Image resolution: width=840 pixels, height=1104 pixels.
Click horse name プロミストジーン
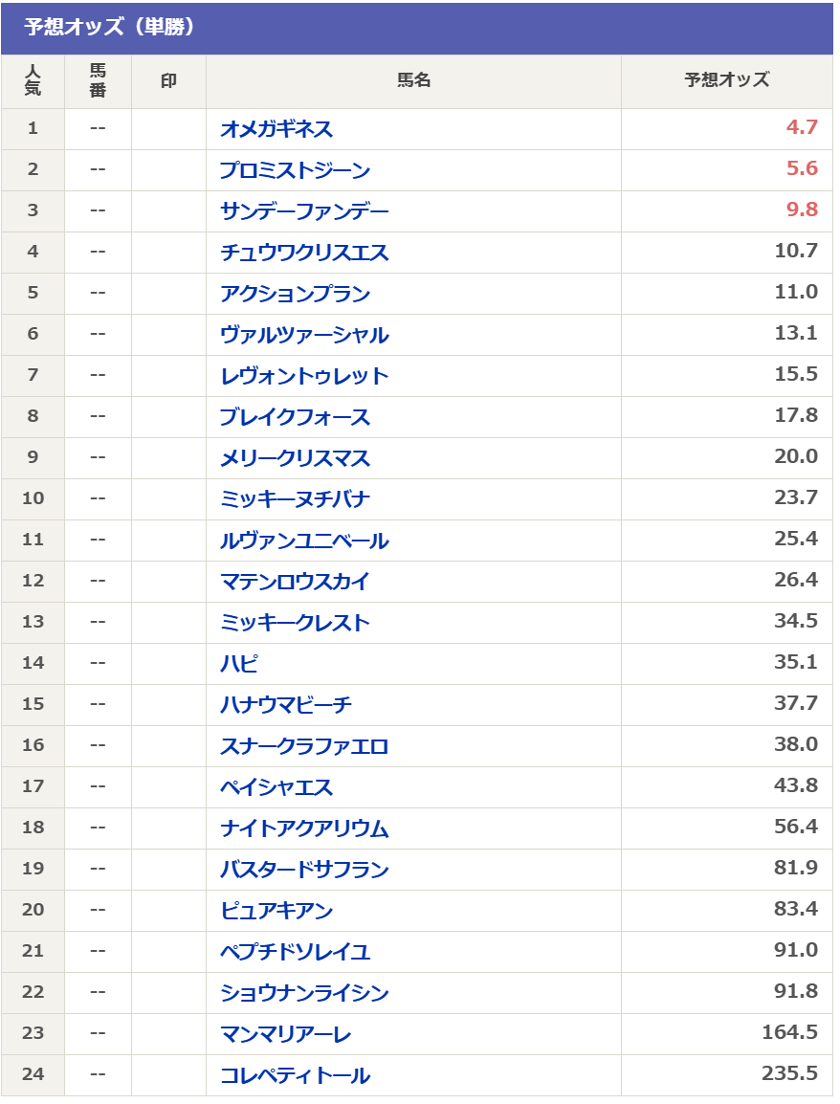295,170
